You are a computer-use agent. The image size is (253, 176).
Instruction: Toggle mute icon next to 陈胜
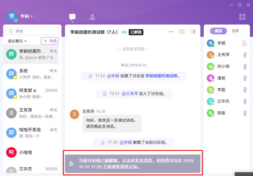pos(245,113)
